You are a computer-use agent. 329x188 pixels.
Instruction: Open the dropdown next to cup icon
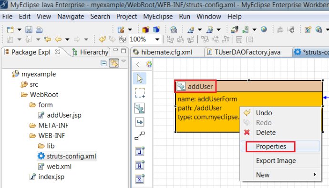(x=130, y=30)
